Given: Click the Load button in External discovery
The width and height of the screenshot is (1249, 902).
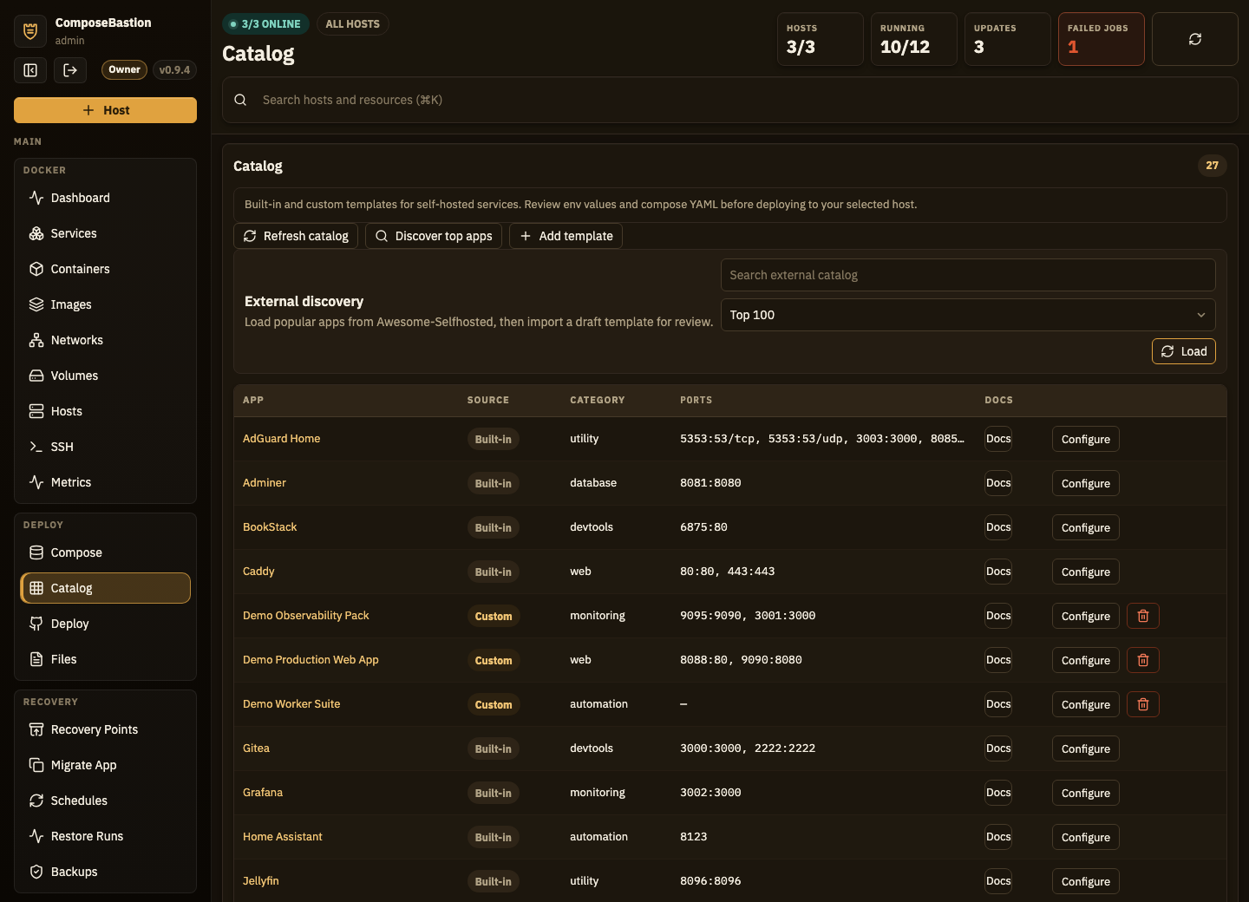Looking at the screenshot, I should (x=1184, y=351).
